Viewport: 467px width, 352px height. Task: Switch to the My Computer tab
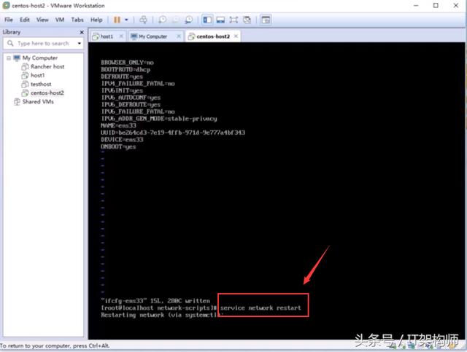tap(153, 36)
